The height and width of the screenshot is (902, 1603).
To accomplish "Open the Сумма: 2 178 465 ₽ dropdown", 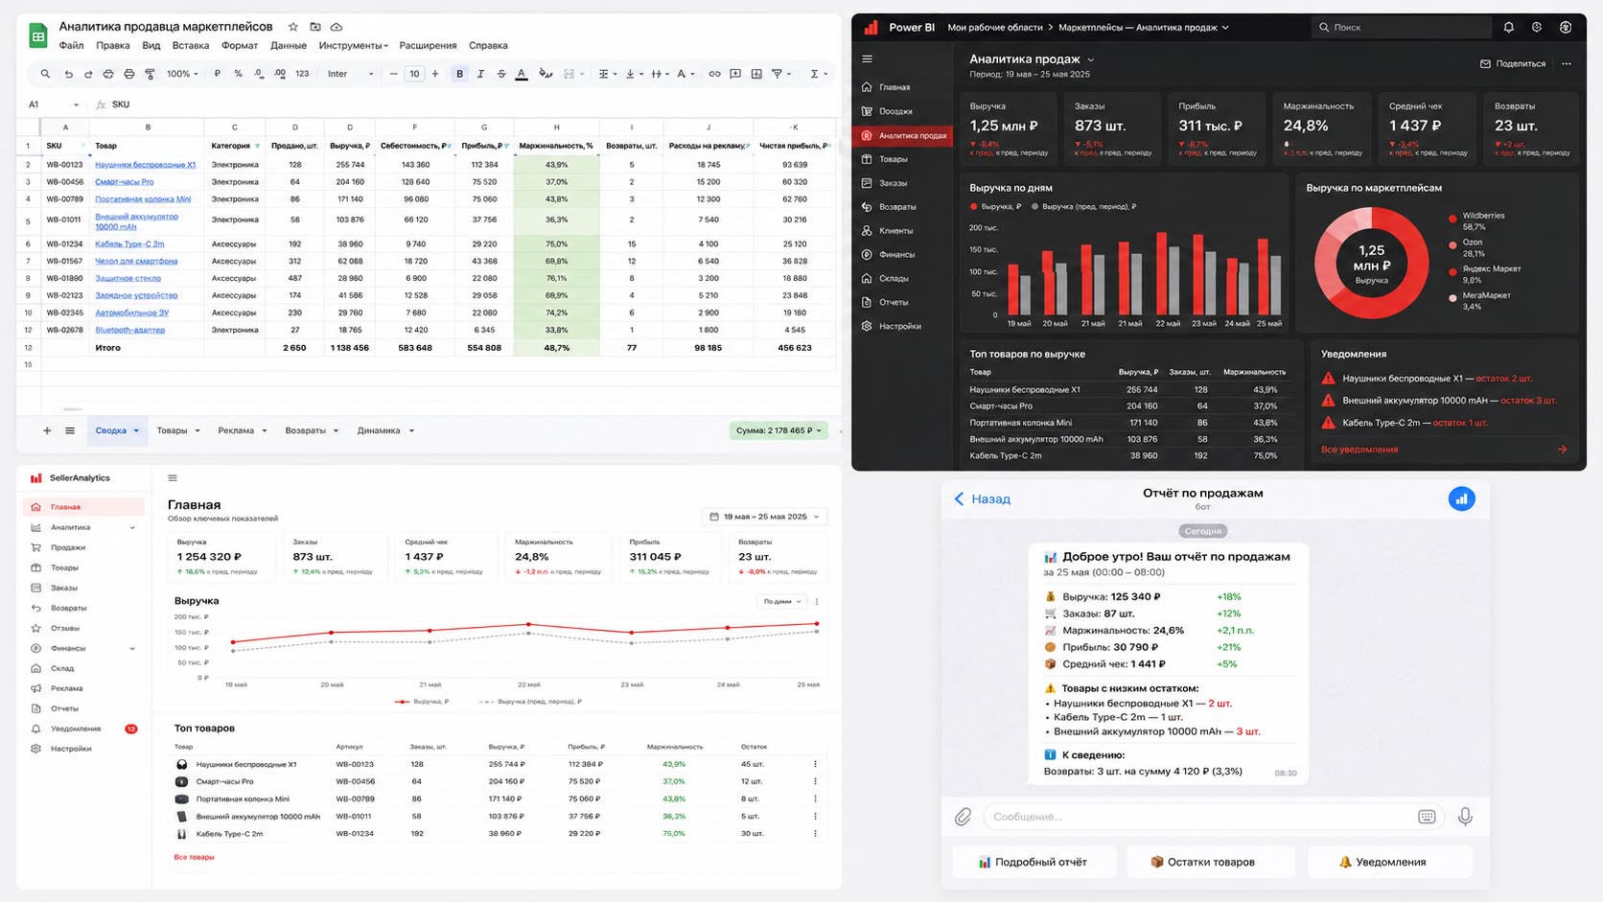I will point(778,431).
